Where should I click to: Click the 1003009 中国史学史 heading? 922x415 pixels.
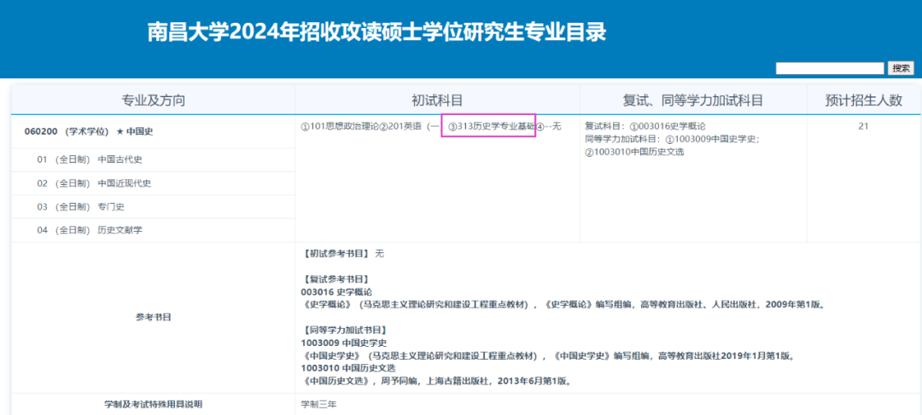(343, 343)
